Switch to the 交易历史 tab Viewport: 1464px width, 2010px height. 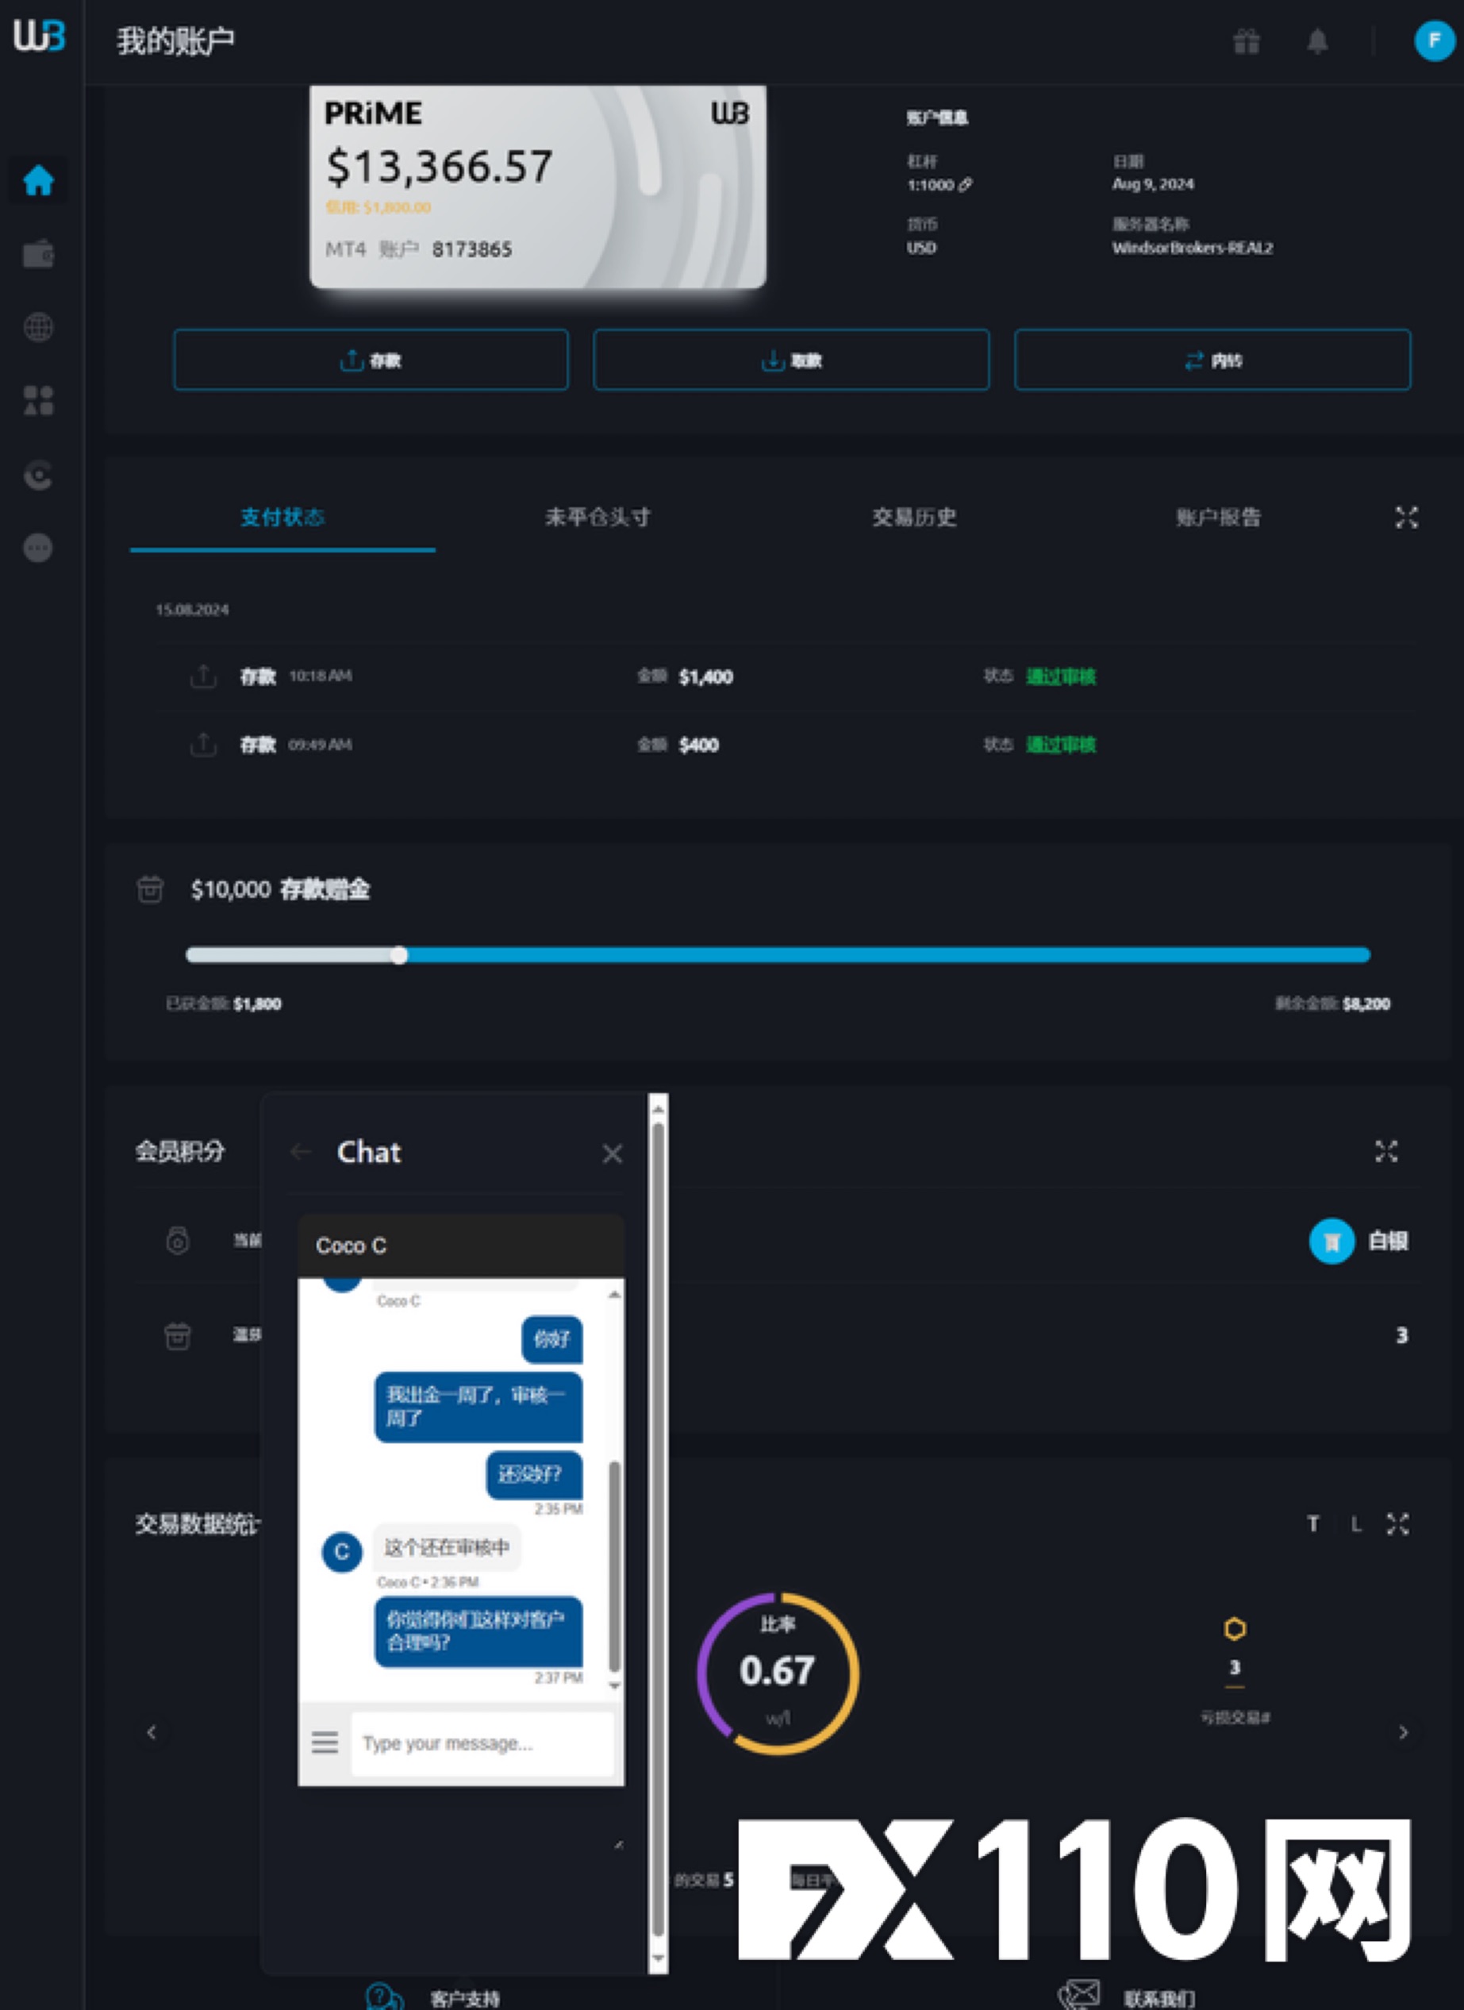pyautogui.click(x=913, y=518)
